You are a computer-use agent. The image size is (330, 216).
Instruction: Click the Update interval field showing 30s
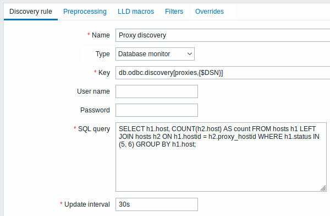click(157, 204)
